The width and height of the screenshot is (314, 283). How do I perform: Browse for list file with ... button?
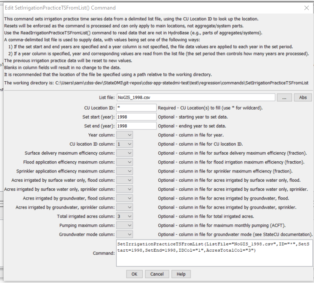coord(284,97)
